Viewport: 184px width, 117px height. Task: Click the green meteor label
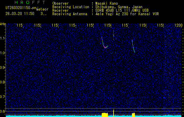(42, 9)
